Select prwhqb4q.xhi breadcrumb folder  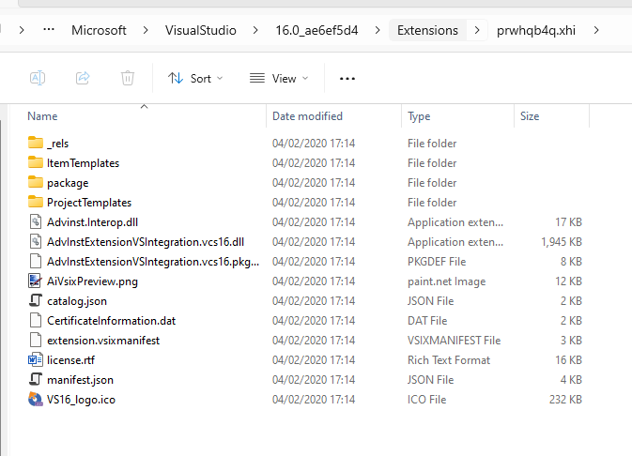[535, 30]
